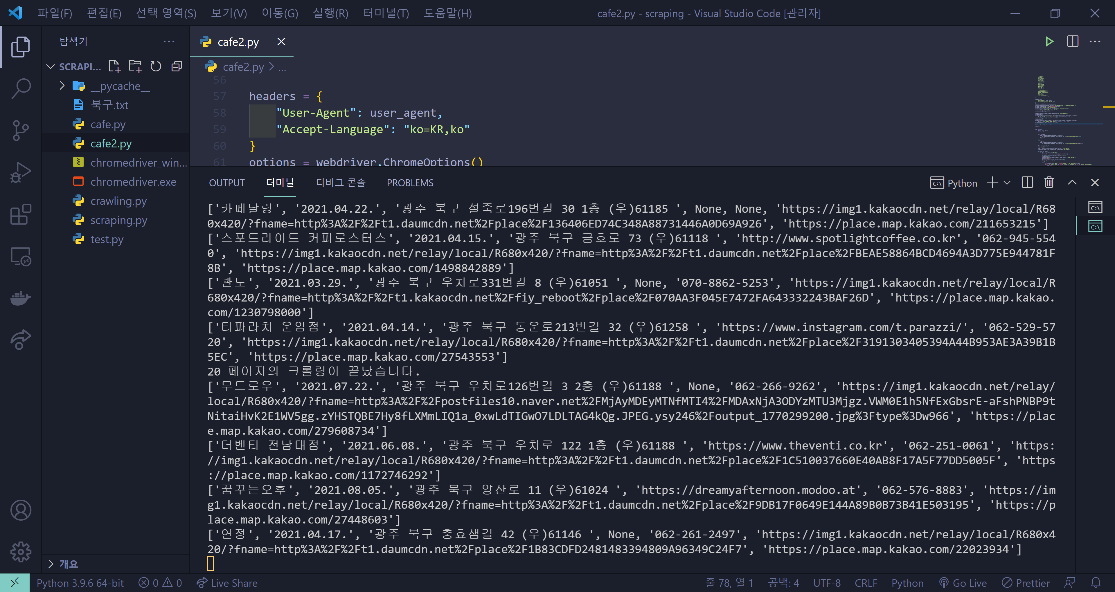Open new terminal launch profile dropdown
This screenshot has height=592, width=1115.
[x=1007, y=183]
